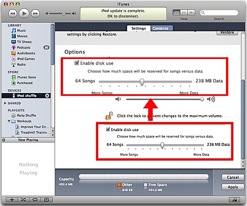Screen dimensions: 247x206
Task: Skip to the next track
Action: (35, 14)
